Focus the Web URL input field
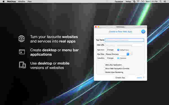This screenshot has height=105, width=169. (124, 45)
